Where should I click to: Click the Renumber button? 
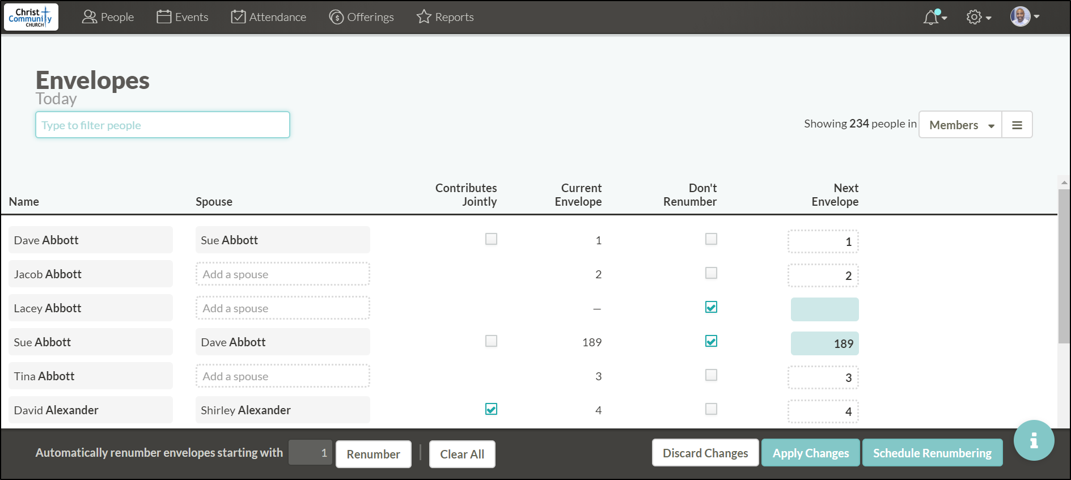[x=374, y=454]
